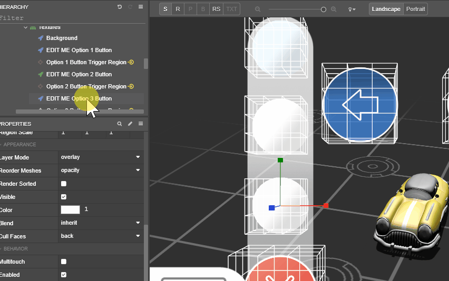Toggle the Visible checkbox
Image resolution: width=449 pixels, height=281 pixels.
tap(64, 197)
